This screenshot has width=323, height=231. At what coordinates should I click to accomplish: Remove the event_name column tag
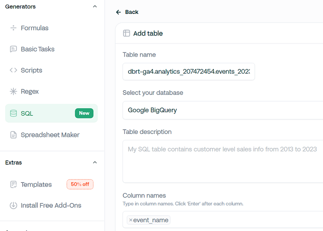click(131, 220)
